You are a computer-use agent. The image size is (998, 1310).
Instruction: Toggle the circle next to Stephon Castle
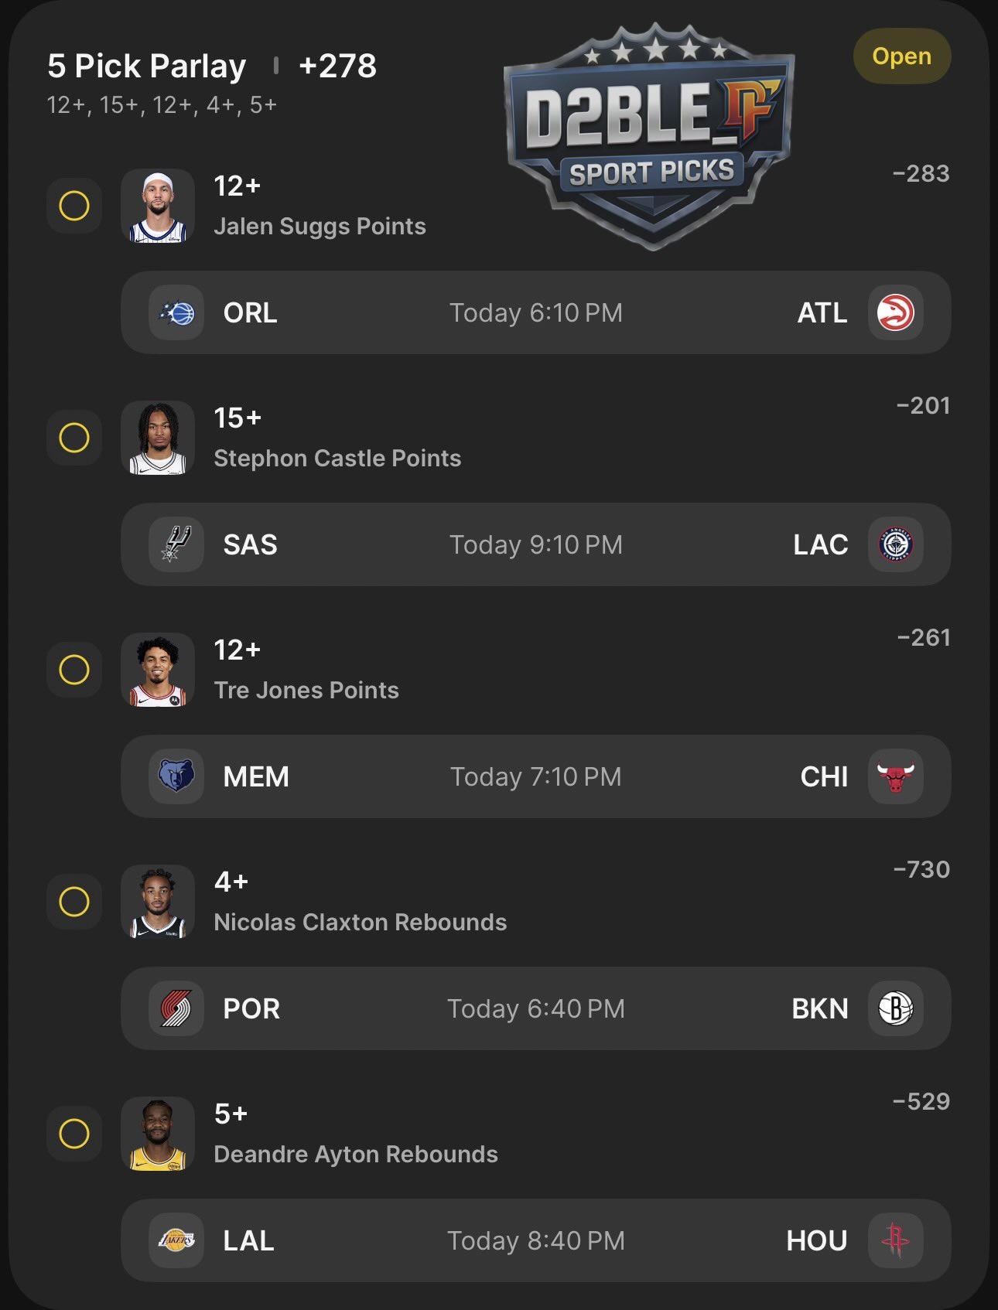[74, 438]
